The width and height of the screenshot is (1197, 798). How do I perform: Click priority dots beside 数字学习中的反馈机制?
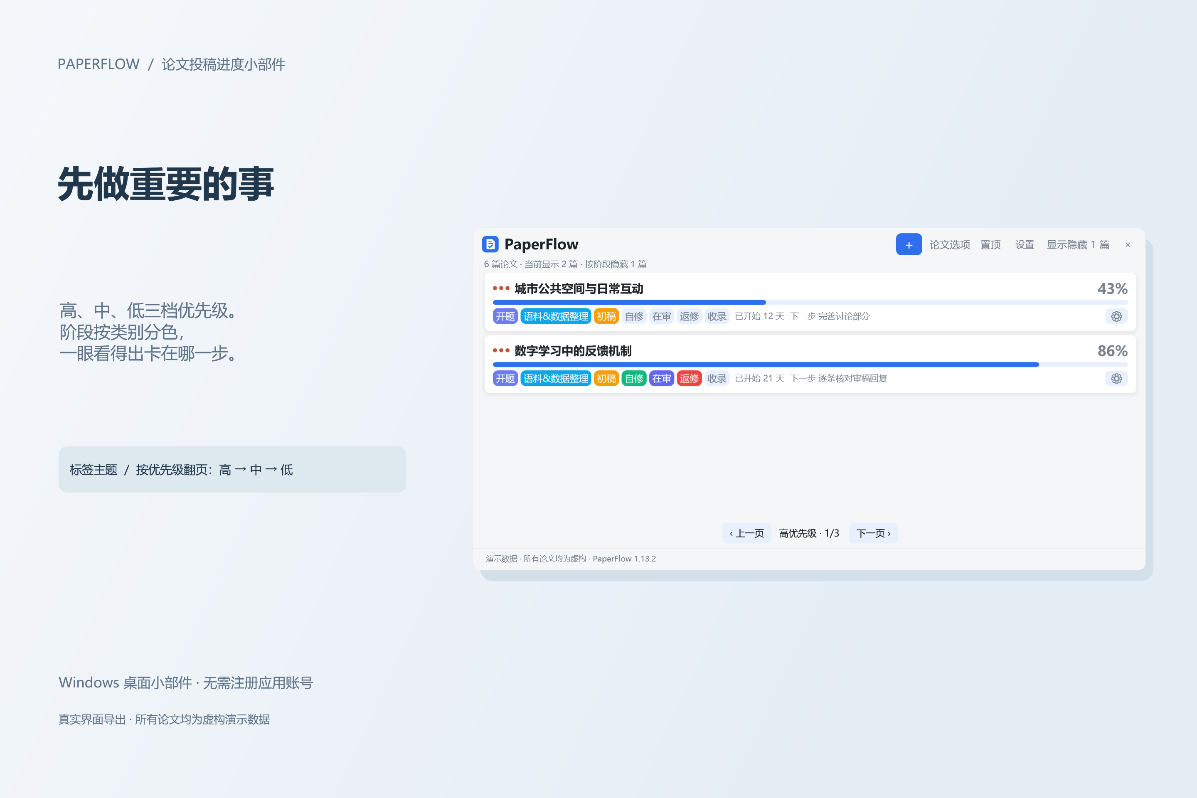pos(501,351)
